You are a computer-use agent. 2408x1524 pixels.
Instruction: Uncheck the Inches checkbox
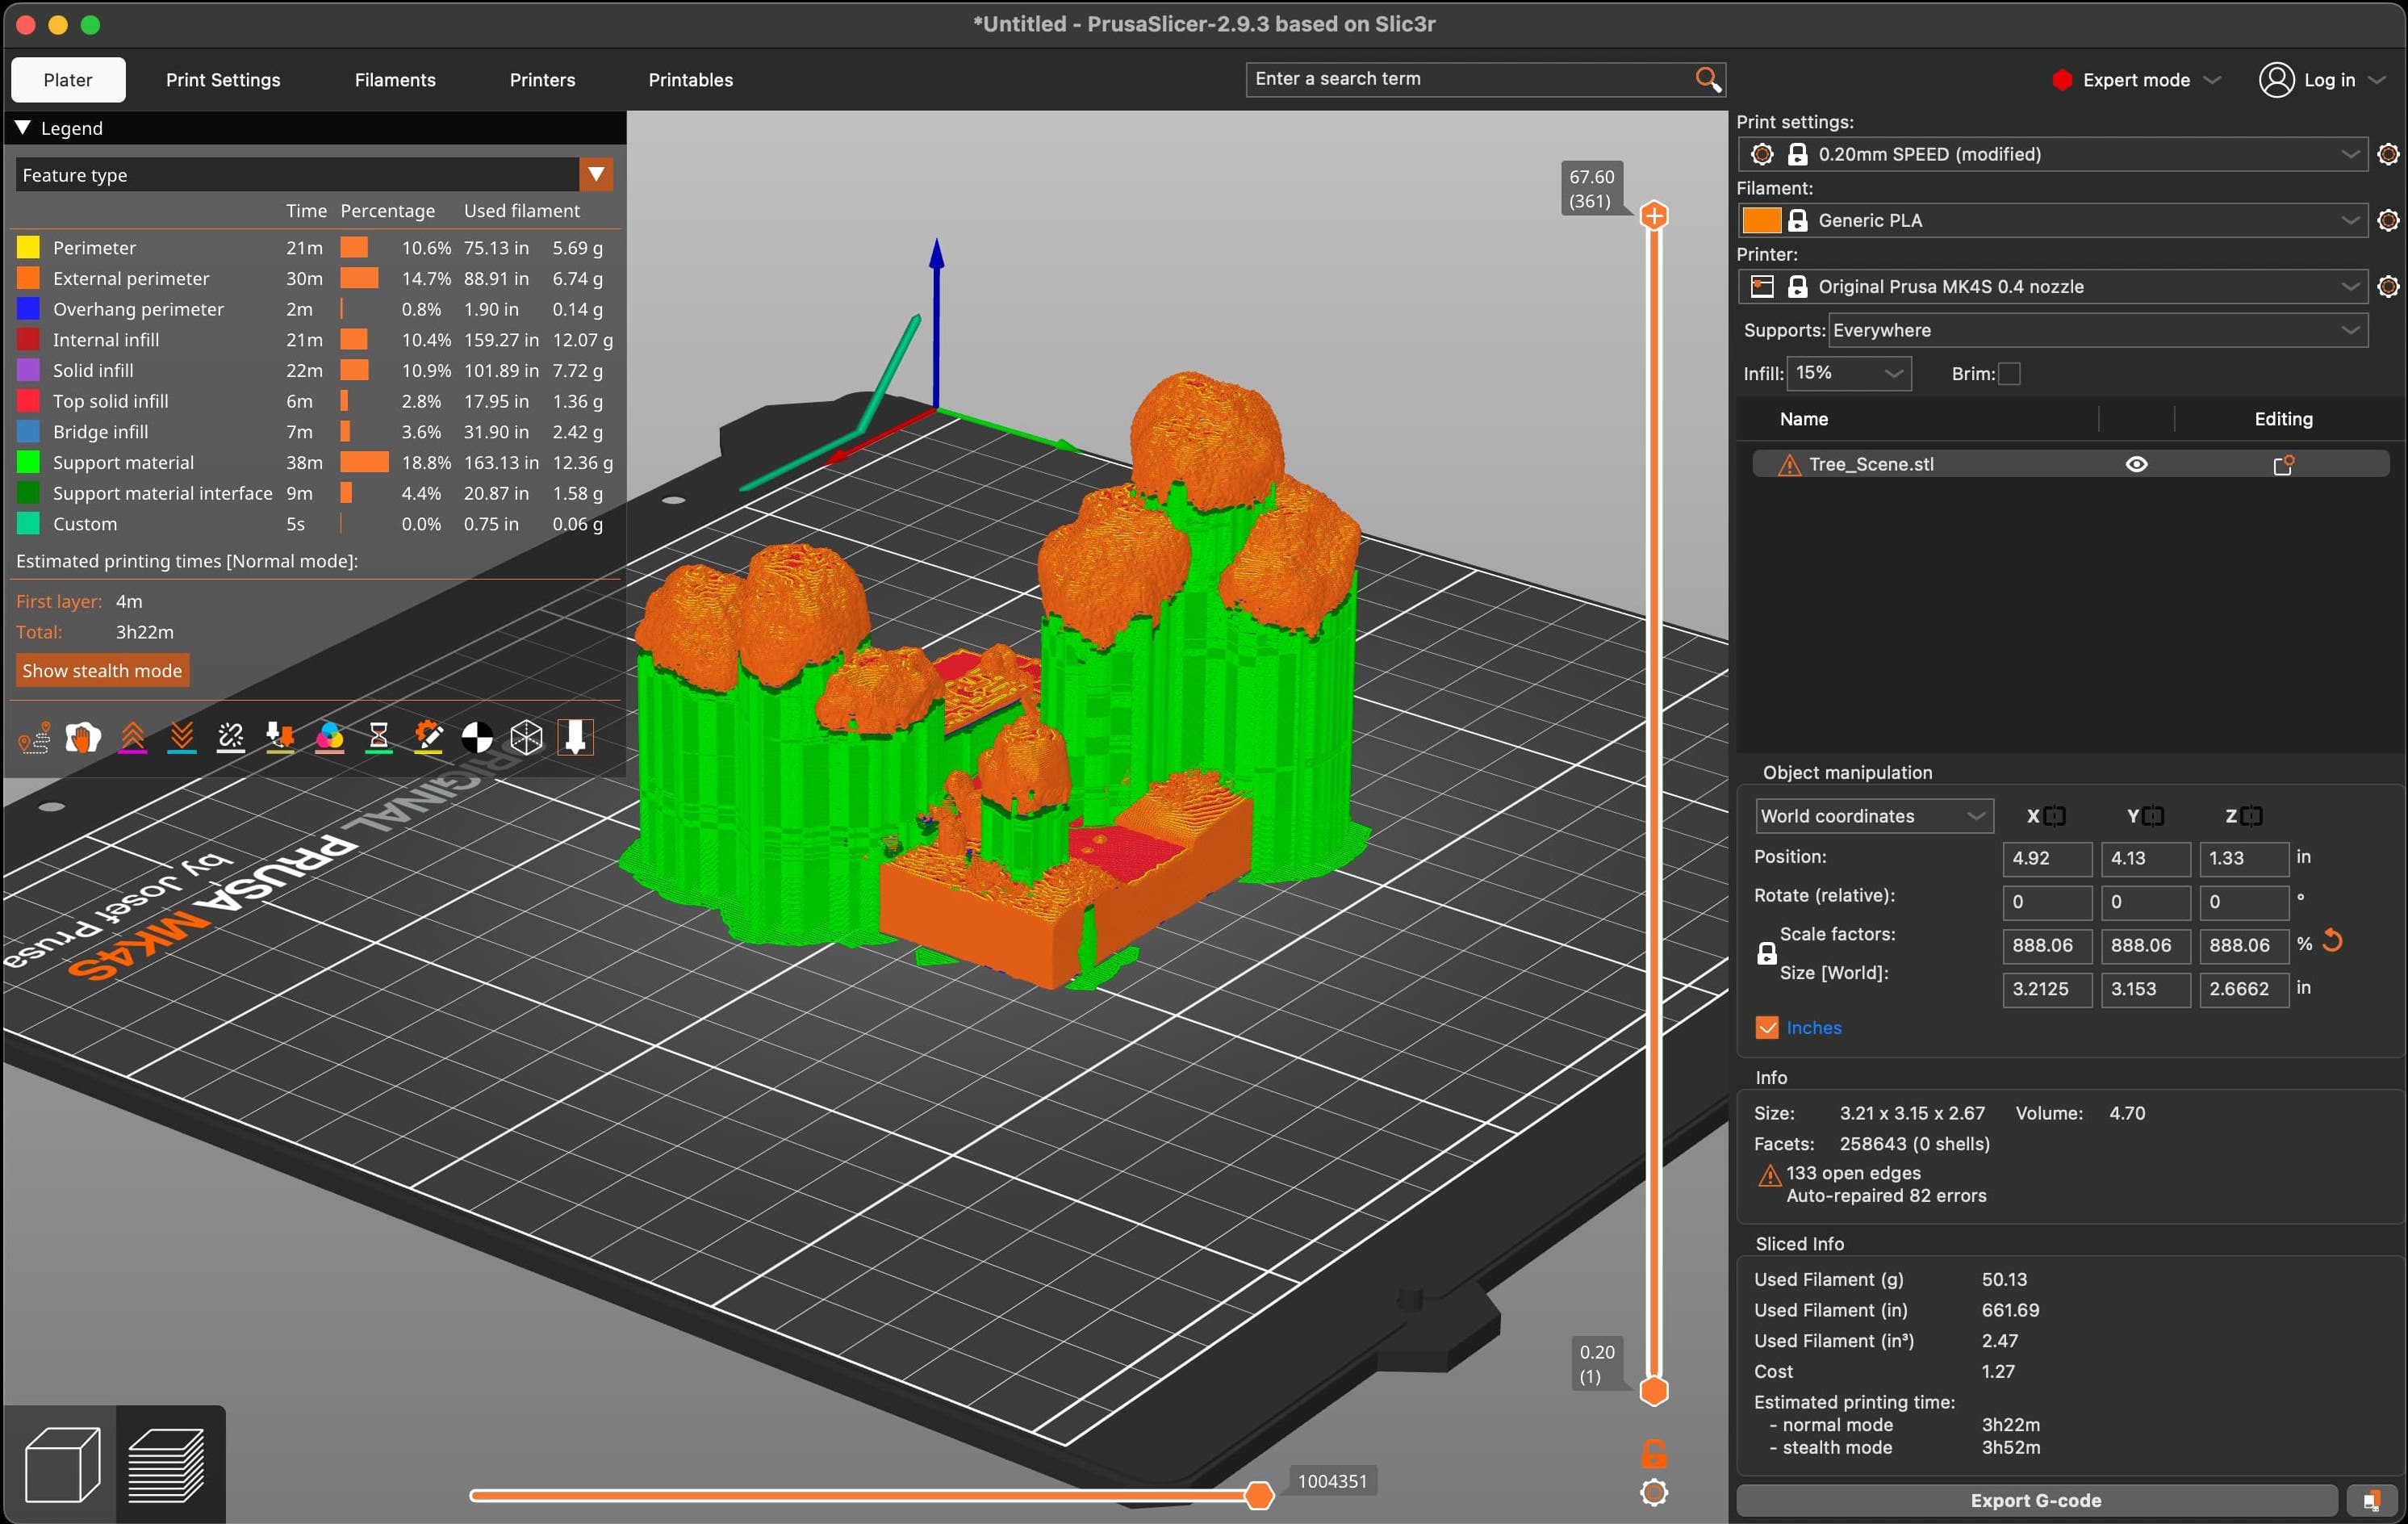pos(1767,1028)
